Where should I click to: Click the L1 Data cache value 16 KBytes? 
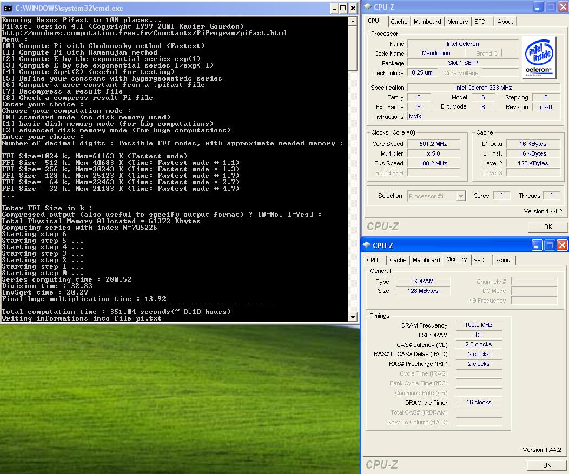532,144
